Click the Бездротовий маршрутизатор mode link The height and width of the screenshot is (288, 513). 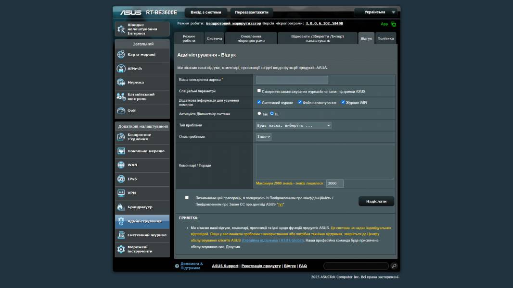(233, 24)
